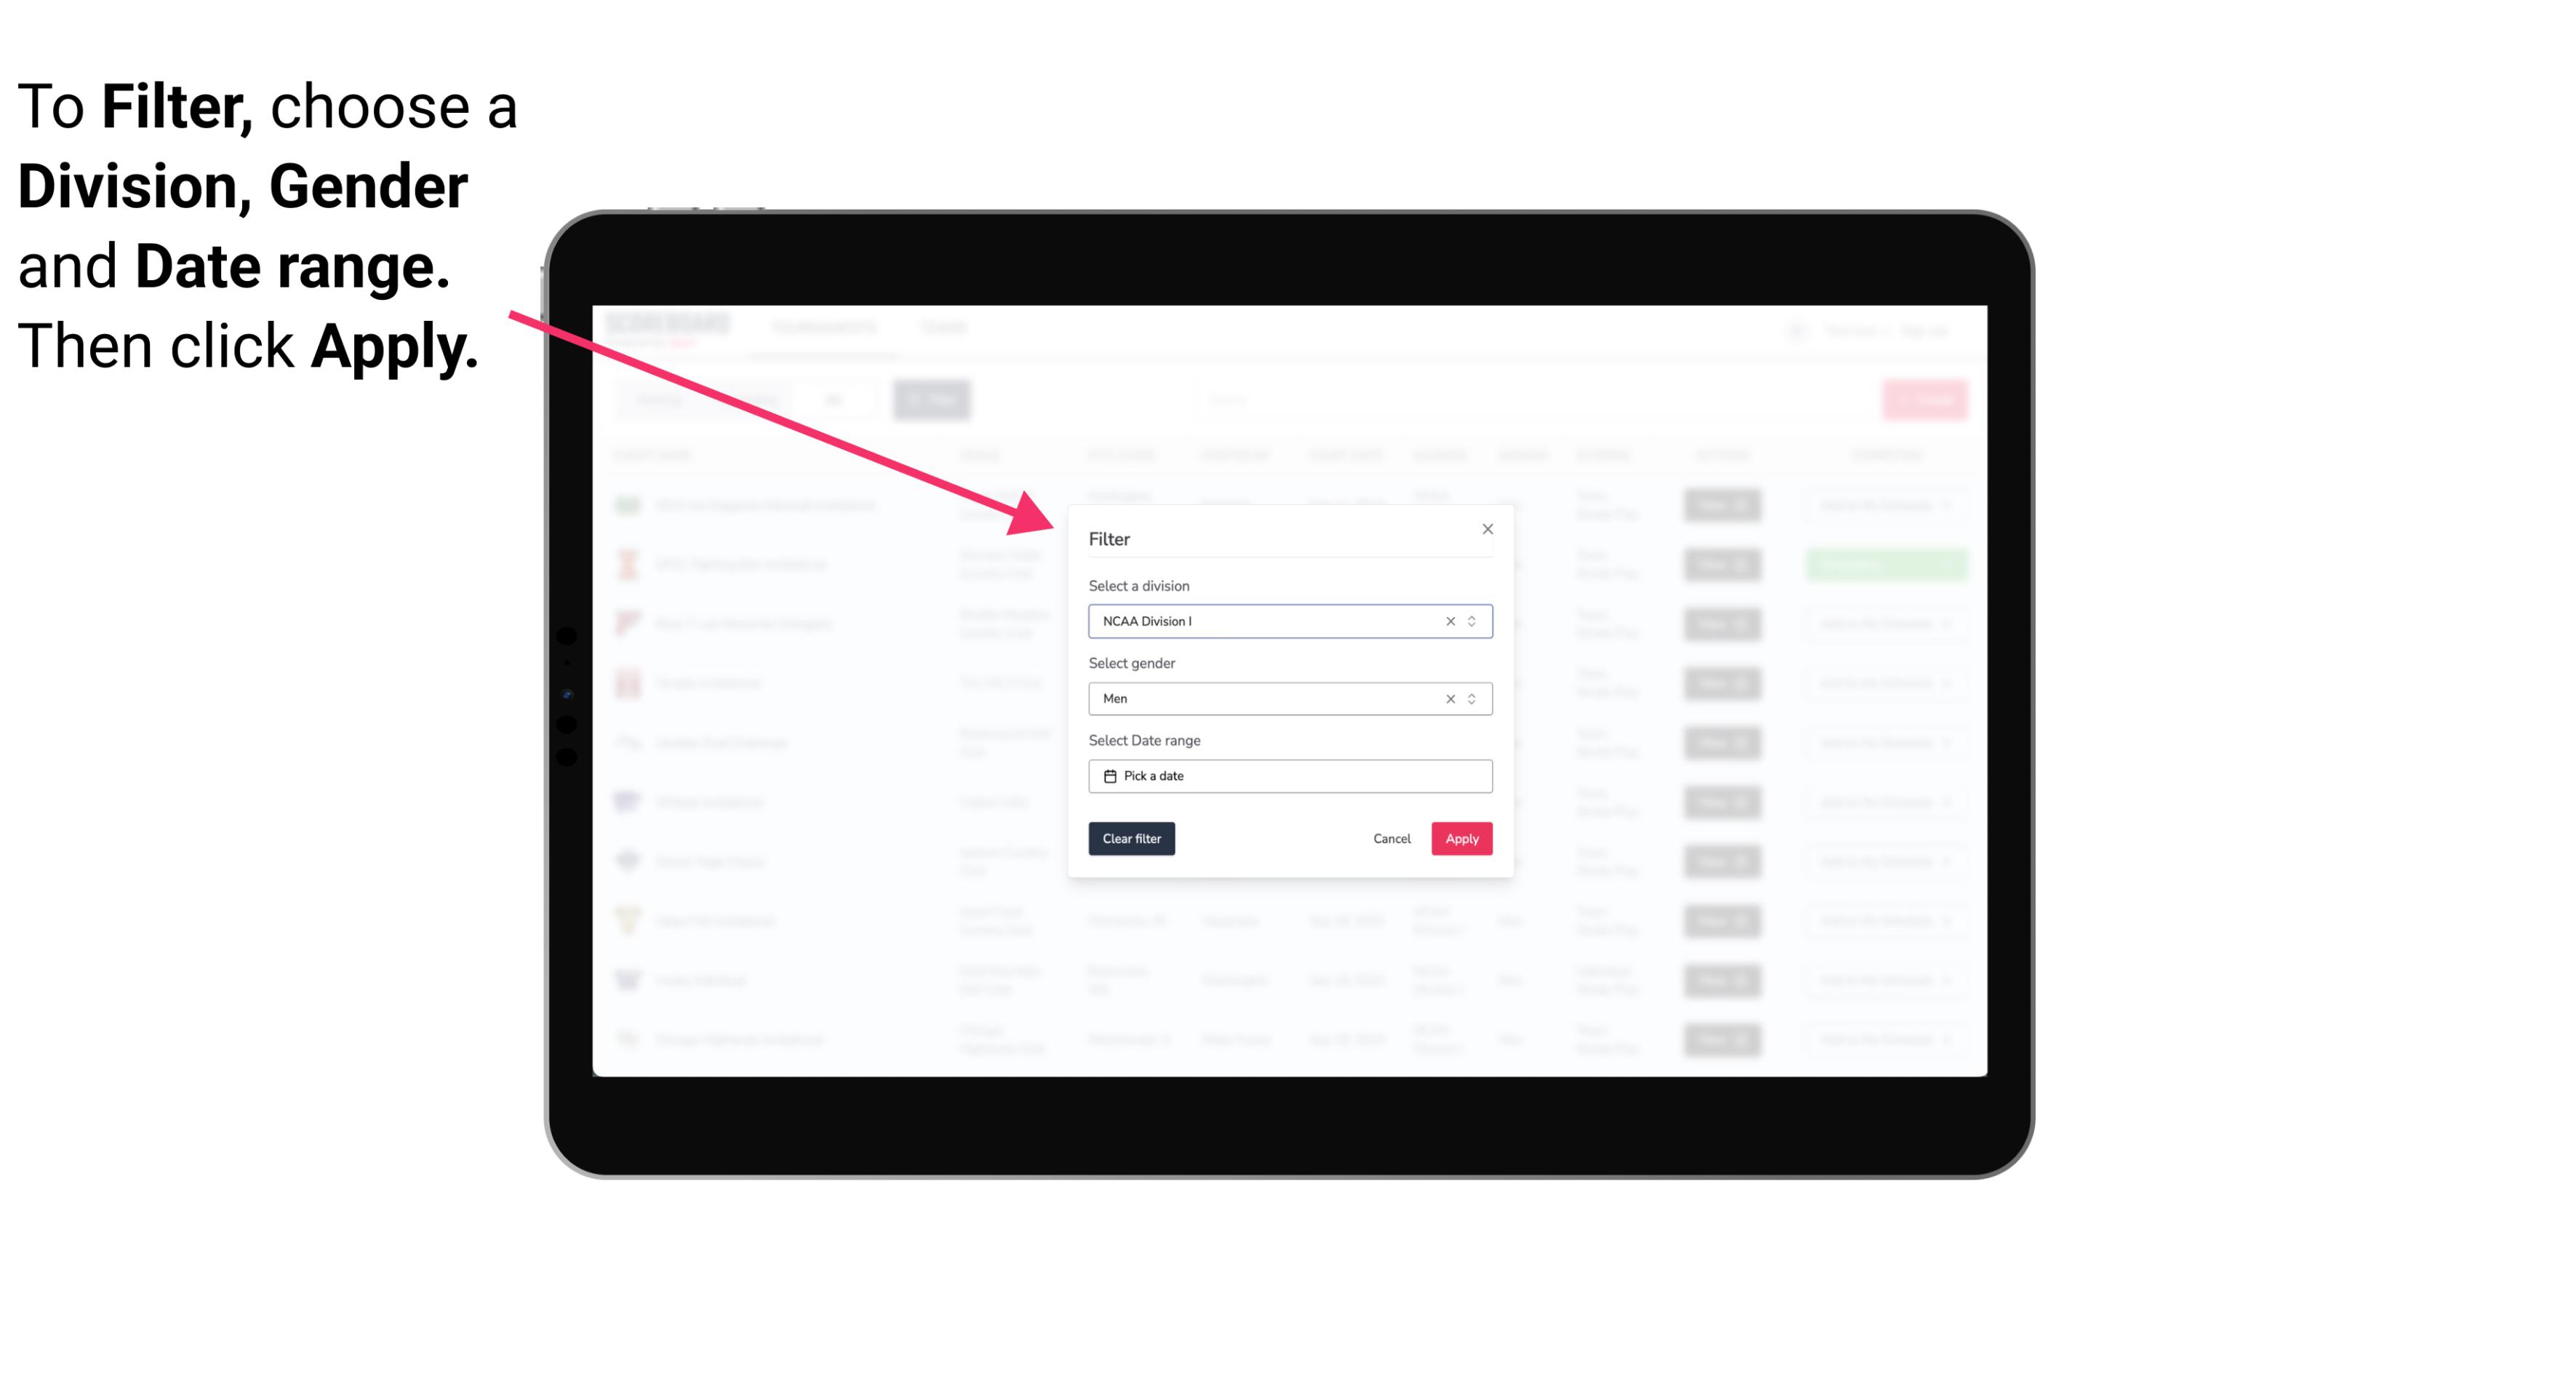This screenshot has width=2576, height=1387.
Task: Expand the Select a division dropdown
Action: click(1468, 620)
